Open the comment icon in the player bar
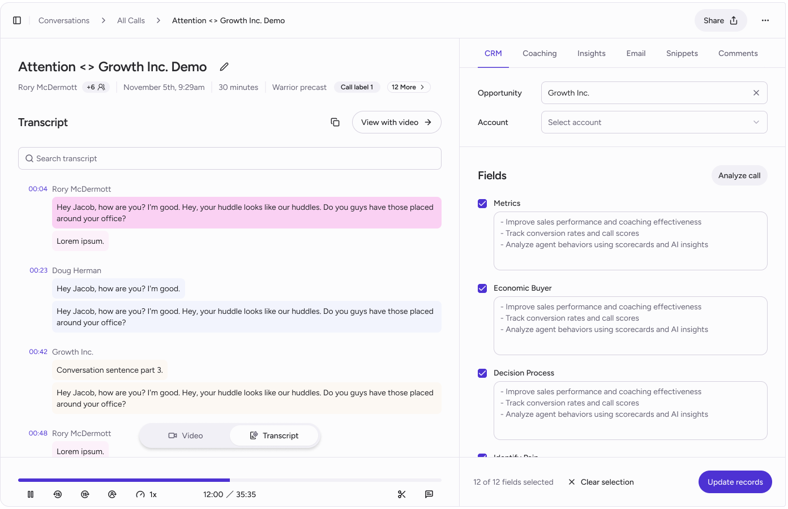Image resolution: width=788 pixels, height=509 pixels. [x=429, y=494]
